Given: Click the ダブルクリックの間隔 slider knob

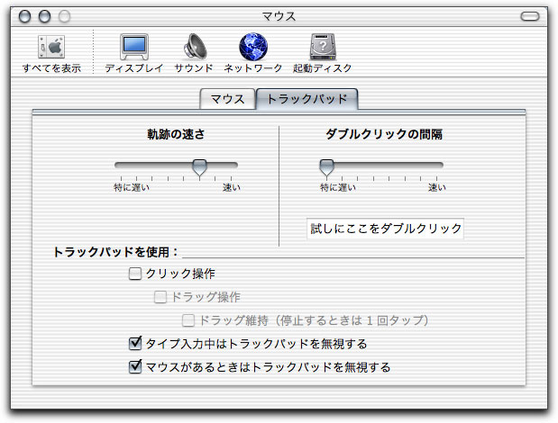Looking at the screenshot, I should point(326,167).
